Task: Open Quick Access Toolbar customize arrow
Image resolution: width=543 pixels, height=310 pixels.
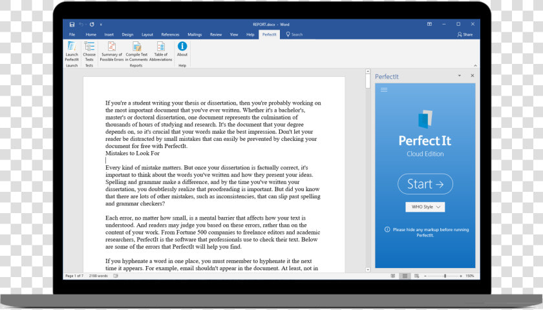Action: (101, 25)
